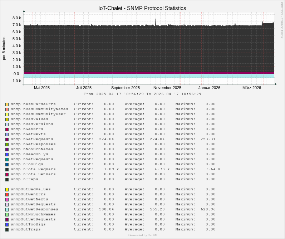Open the Generated by Cacti footer link
This screenshot has height=239, width=285.
[142, 235]
